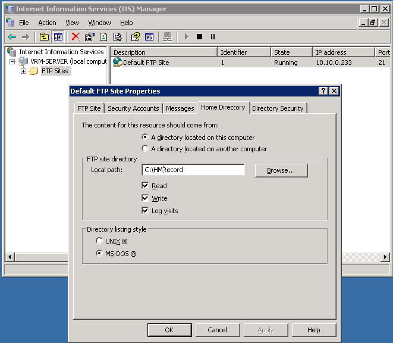This screenshot has width=393, height=343.
Task: Select VRM-SERVER tree item label
Action: 68,61
